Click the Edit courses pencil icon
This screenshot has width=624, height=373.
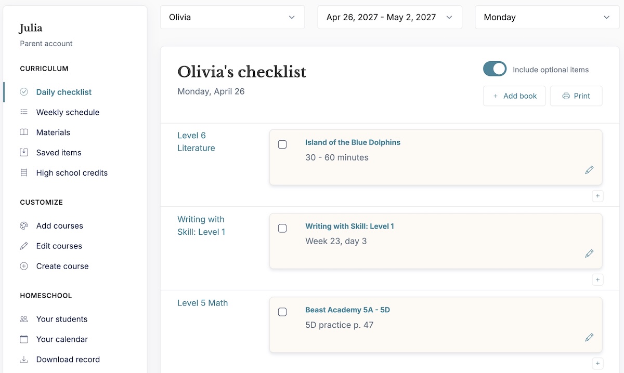(x=24, y=246)
